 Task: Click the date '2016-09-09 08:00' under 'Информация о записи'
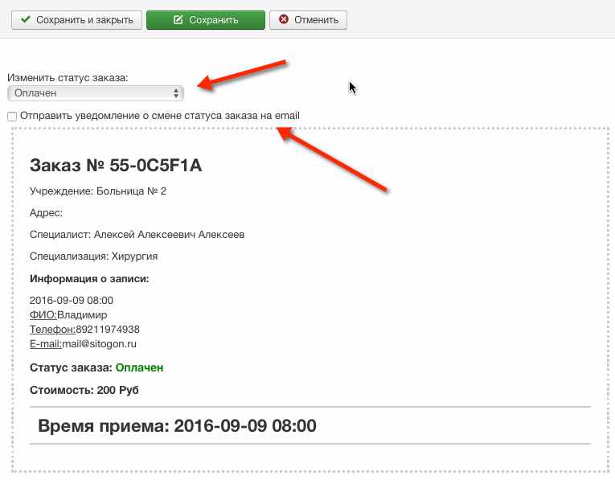click(72, 301)
